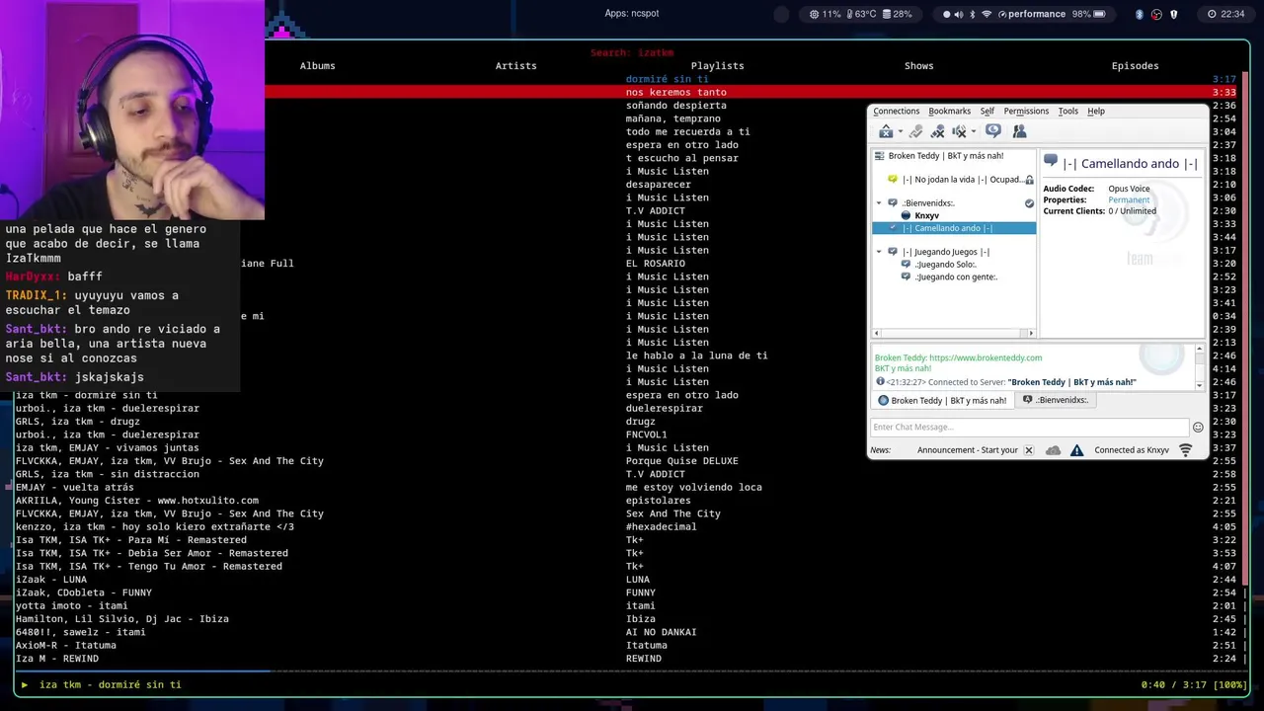Select the .:Jugando Solo:. channel
Image resolution: width=1264 pixels, height=711 pixels.
945,265
